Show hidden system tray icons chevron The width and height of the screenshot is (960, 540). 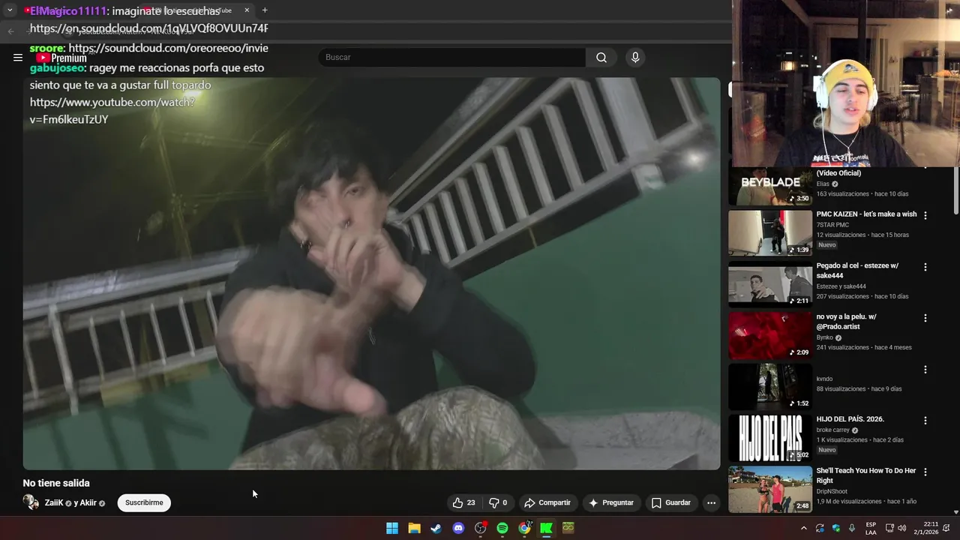[x=804, y=528]
